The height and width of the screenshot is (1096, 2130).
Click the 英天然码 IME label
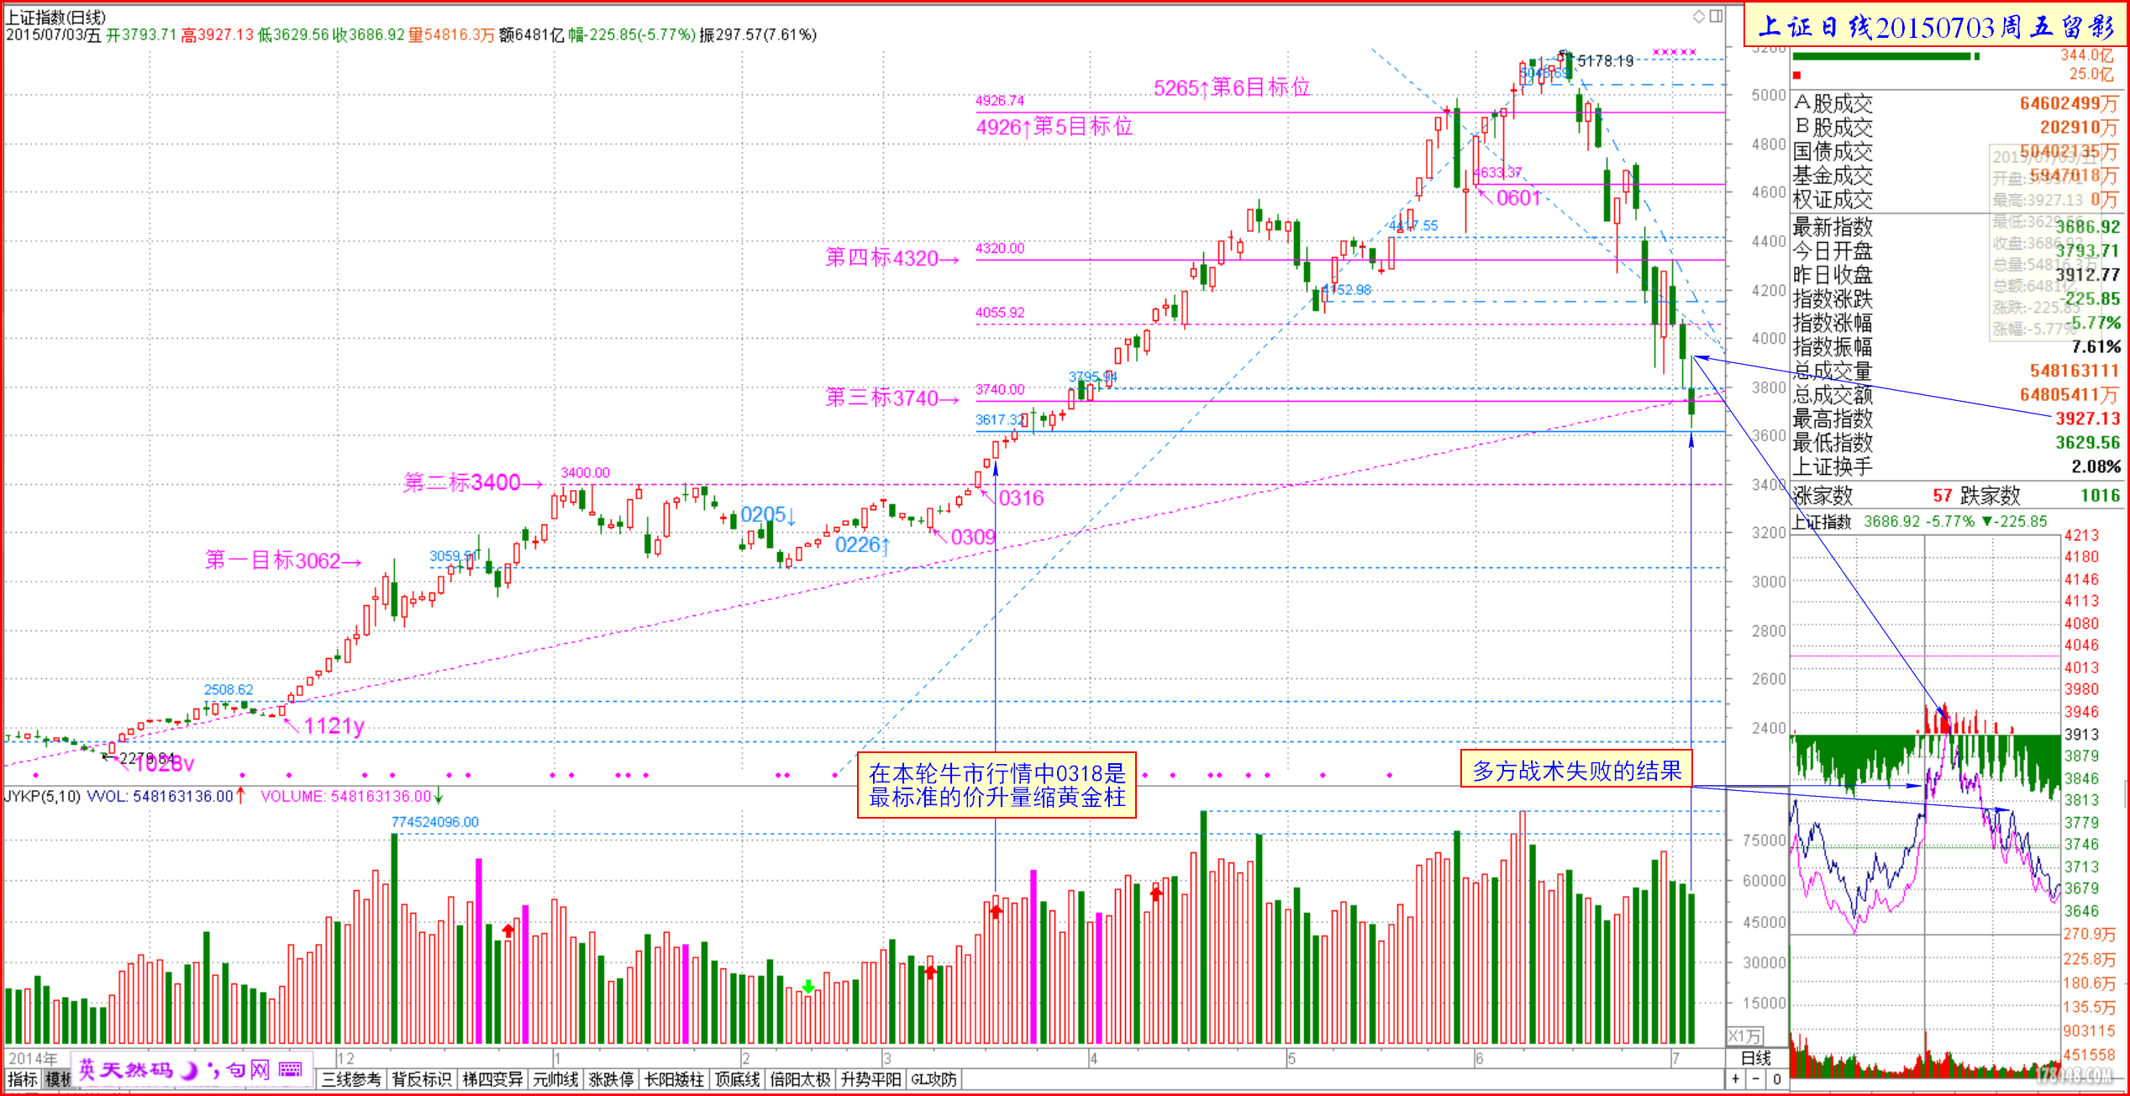(125, 1070)
